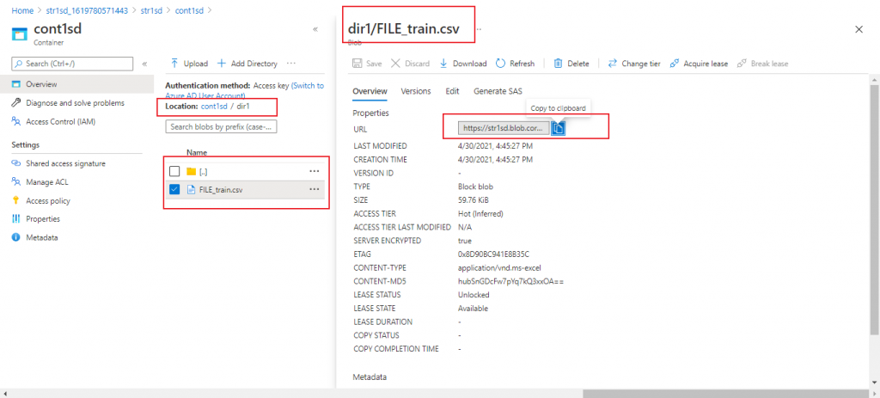Click the Save blob button
880x398 pixels.
click(x=367, y=64)
